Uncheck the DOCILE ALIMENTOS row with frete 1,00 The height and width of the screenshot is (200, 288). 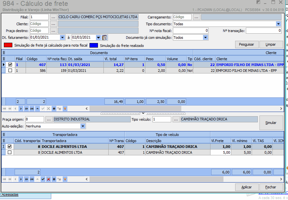coord(9,147)
